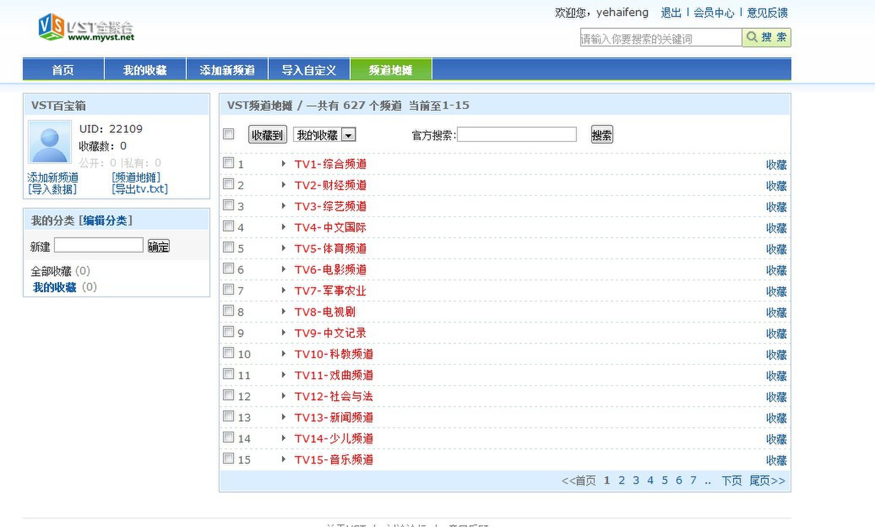Toggle the select-all checkbox above channel list

228,134
